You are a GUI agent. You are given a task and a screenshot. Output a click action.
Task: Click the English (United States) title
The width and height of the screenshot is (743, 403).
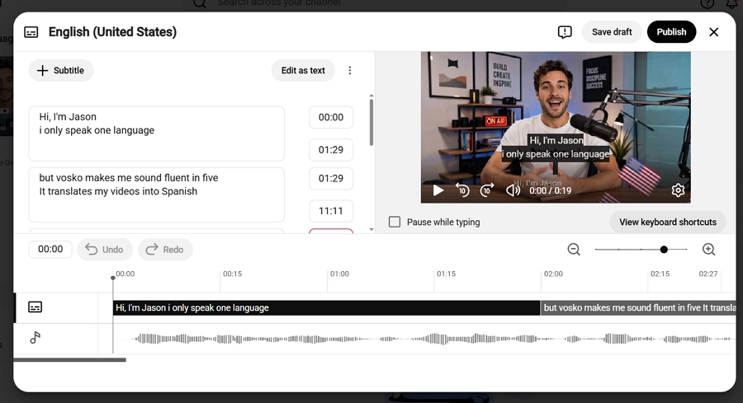(112, 31)
